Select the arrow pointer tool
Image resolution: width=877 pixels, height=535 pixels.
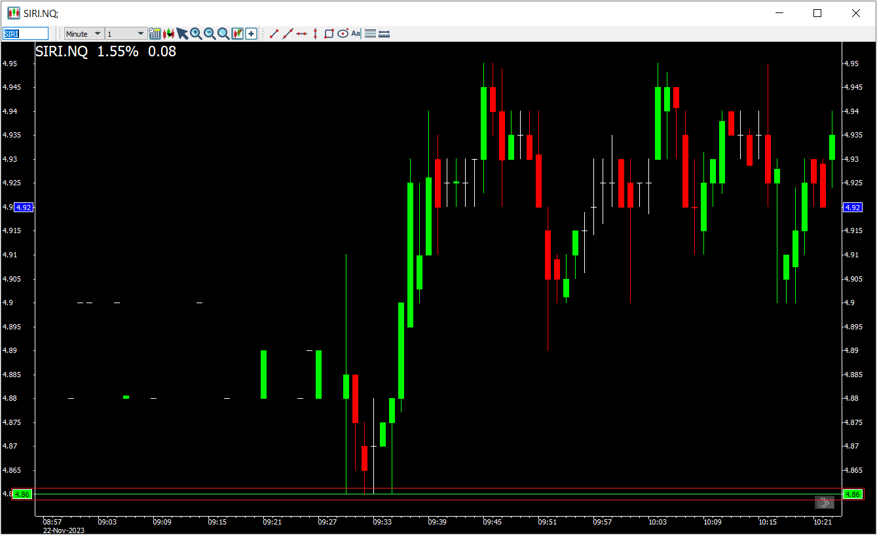pyautogui.click(x=182, y=33)
